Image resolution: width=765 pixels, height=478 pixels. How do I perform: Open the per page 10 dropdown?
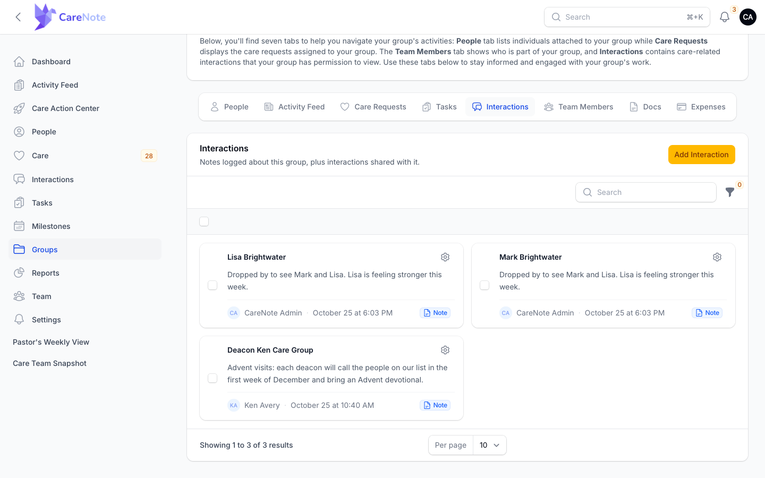489,445
